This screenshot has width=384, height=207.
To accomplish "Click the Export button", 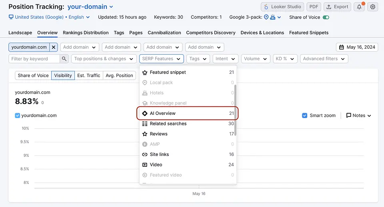I will pos(337,7).
